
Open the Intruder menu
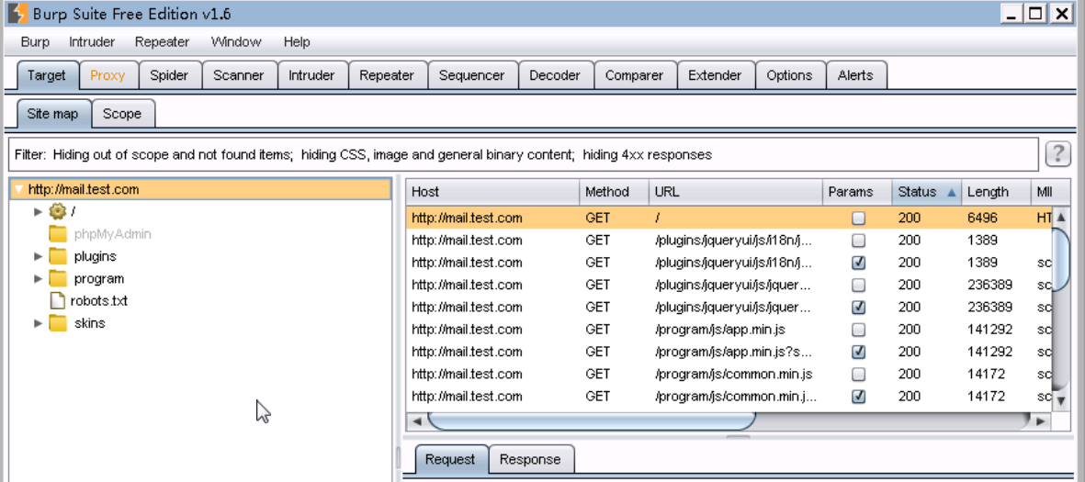[92, 42]
